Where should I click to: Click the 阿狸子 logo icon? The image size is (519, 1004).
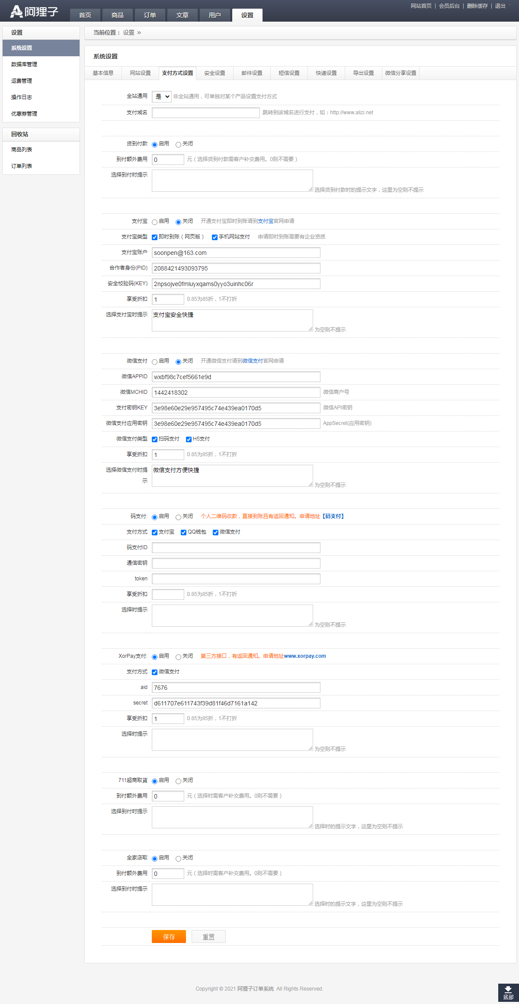click(16, 12)
